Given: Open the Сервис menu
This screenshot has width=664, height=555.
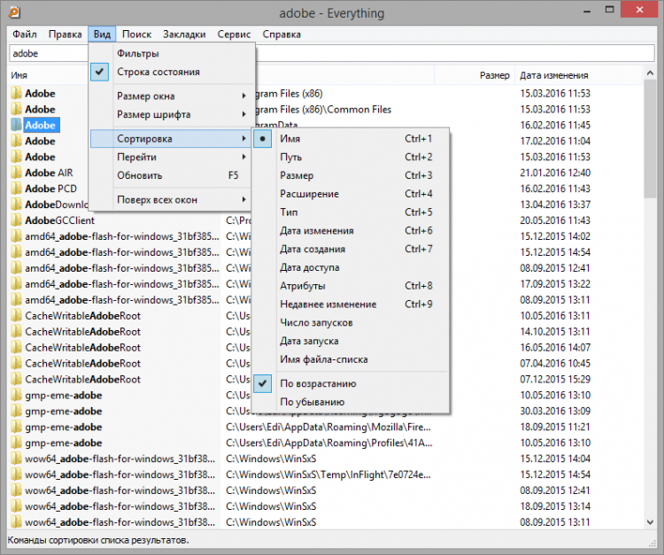Looking at the screenshot, I should [234, 35].
